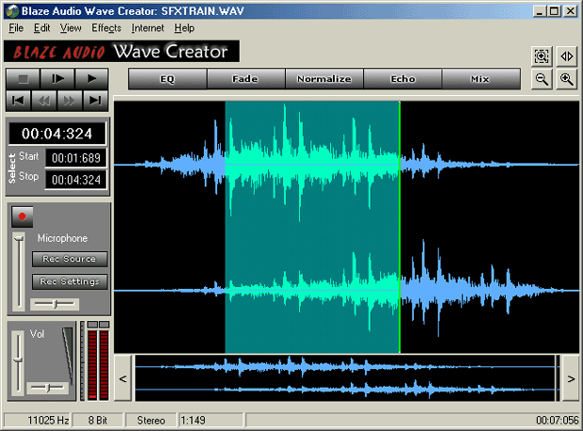Open the EQ effect
Viewport: 583px width, 431px height.
pyautogui.click(x=167, y=79)
